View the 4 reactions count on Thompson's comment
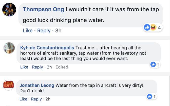 [x=159, y=28]
